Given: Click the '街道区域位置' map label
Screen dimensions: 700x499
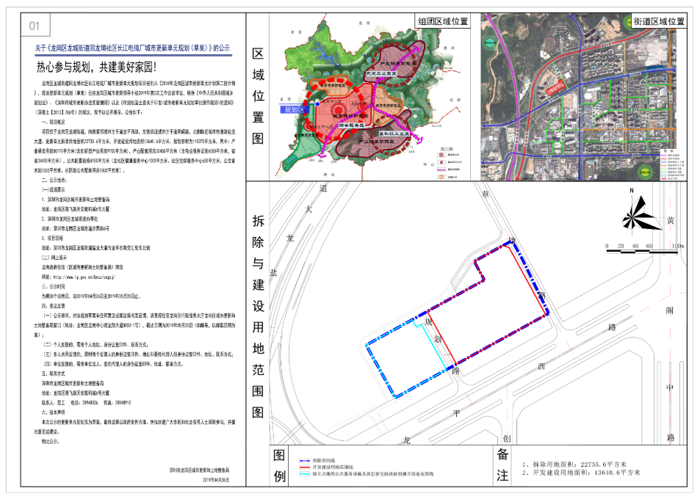Looking at the screenshot, I should (x=659, y=21).
